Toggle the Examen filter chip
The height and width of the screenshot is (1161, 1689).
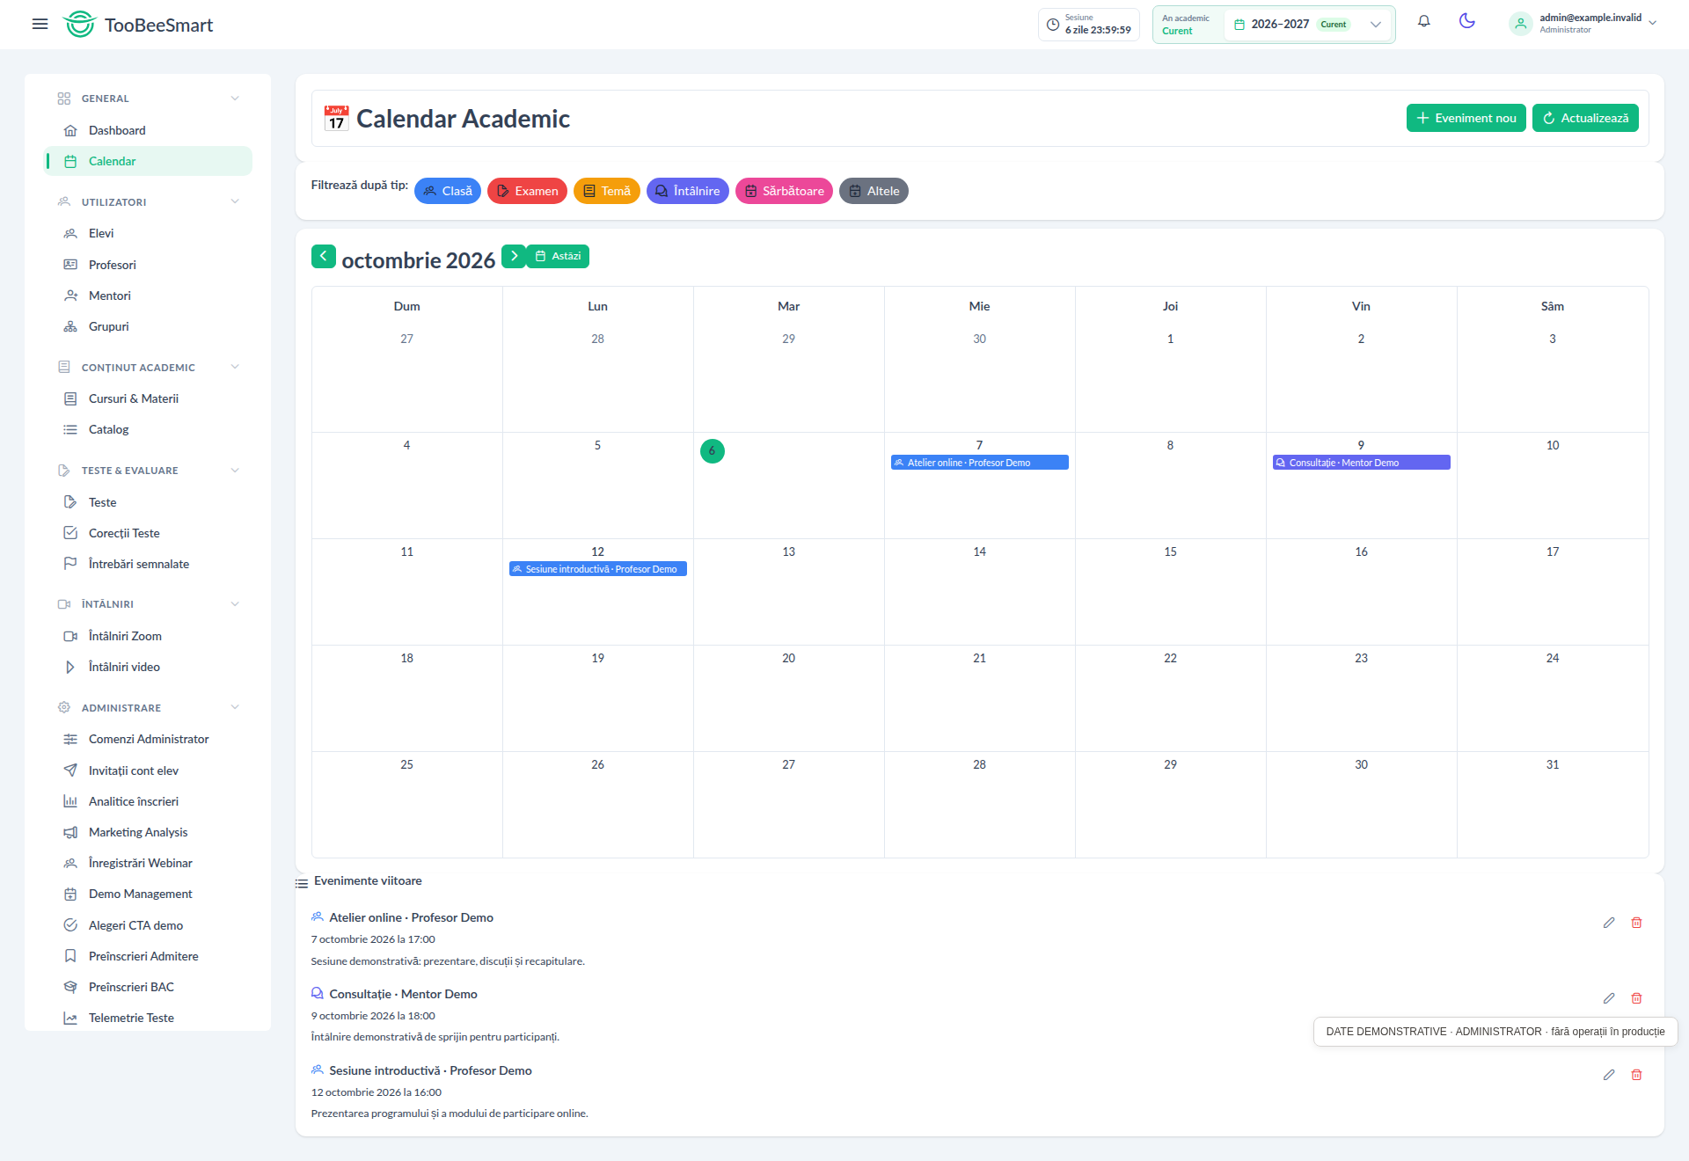tap(527, 191)
